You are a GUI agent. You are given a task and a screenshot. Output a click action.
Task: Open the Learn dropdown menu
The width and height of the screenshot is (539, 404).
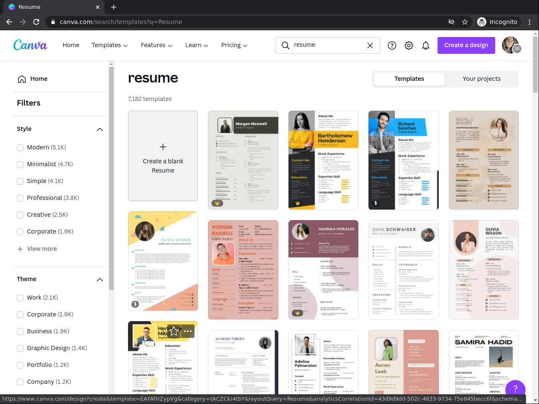tap(197, 45)
